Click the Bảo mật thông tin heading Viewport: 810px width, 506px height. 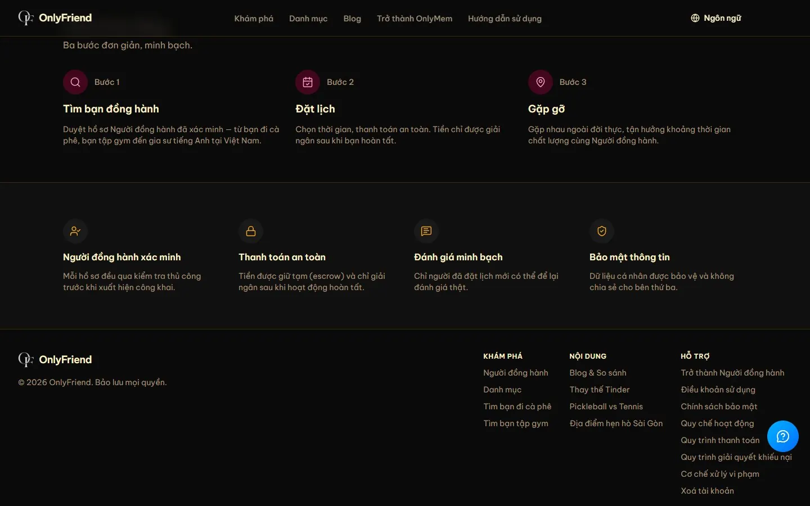click(629, 257)
